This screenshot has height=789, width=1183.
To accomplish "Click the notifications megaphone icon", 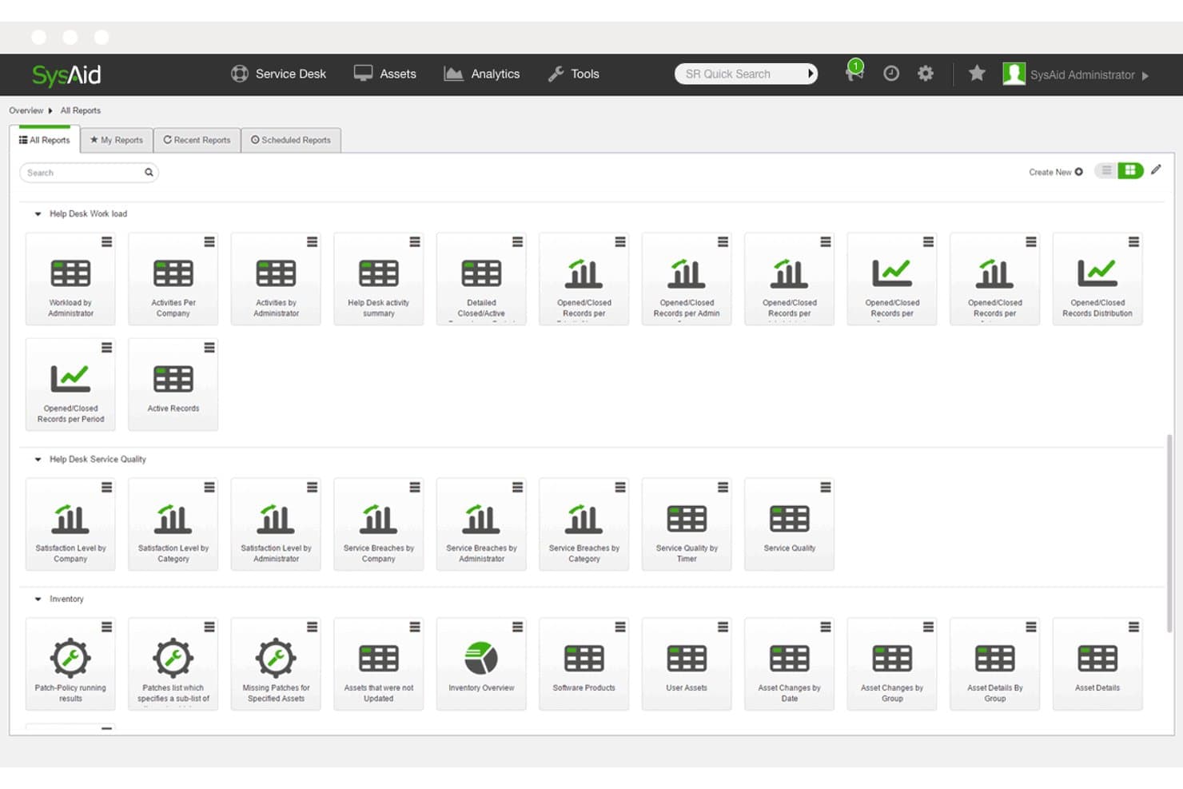I will point(854,73).
